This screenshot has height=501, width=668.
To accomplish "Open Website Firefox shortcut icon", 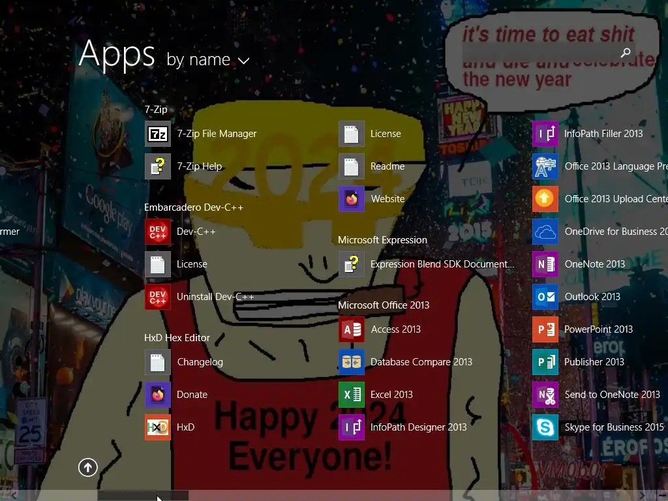I will (x=352, y=199).
